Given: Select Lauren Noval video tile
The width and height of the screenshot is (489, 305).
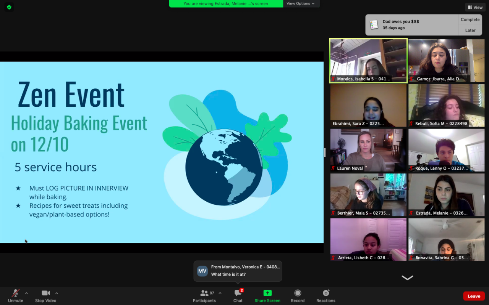Looking at the screenshot, I should [368, 150].
